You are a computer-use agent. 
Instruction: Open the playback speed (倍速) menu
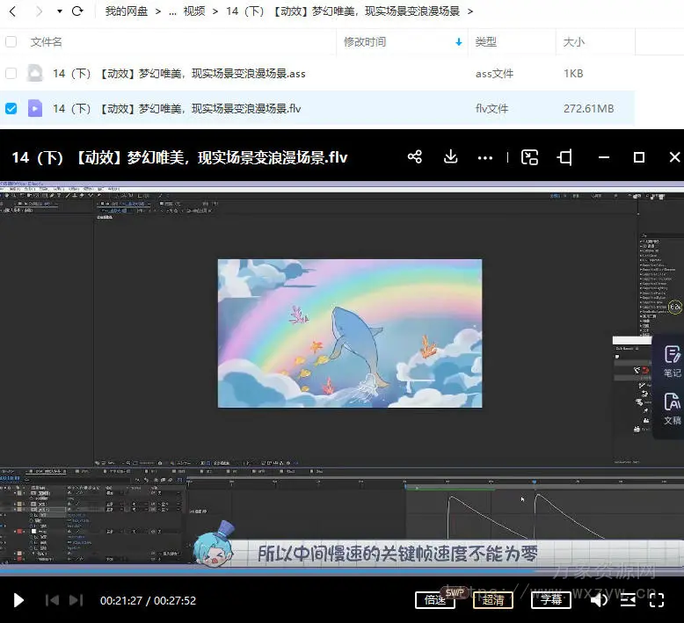(x=435, y=600)
